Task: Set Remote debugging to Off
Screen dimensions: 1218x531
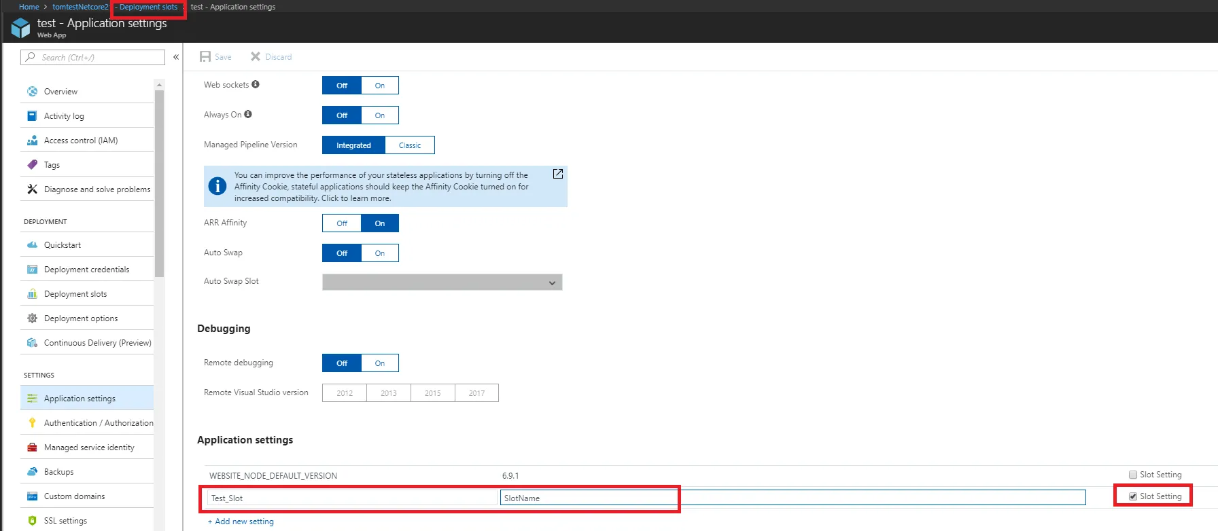Action: [342, 363]
